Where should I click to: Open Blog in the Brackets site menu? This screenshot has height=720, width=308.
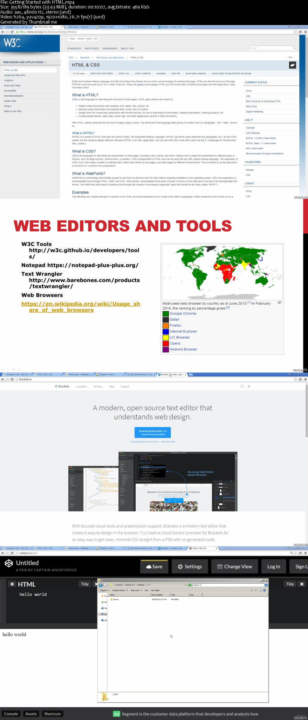click(112, 386)
